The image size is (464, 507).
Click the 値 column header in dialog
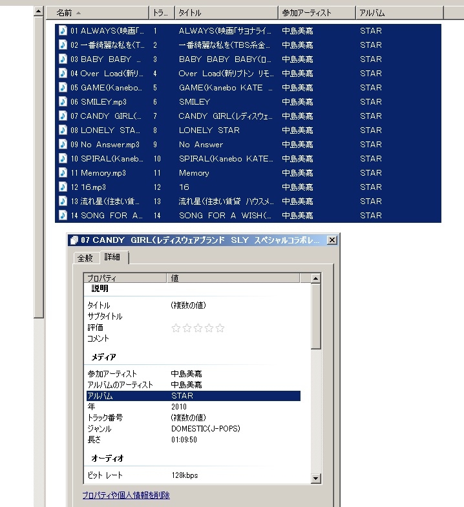click(x=233, y=278)
